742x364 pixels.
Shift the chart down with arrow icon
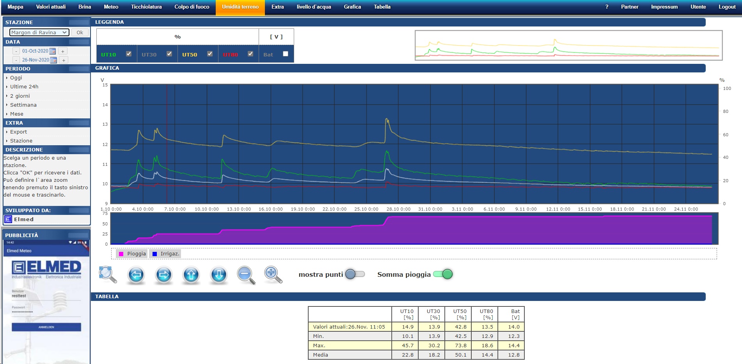point(218,275)
